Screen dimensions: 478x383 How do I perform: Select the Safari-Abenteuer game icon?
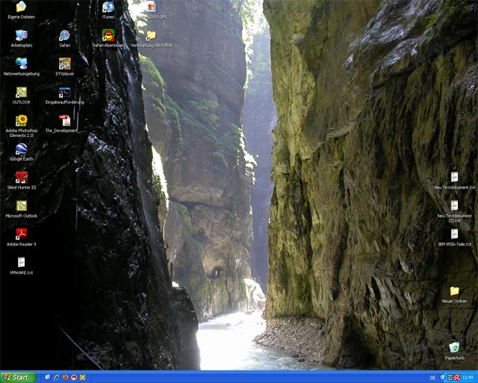tap(108, 35)
